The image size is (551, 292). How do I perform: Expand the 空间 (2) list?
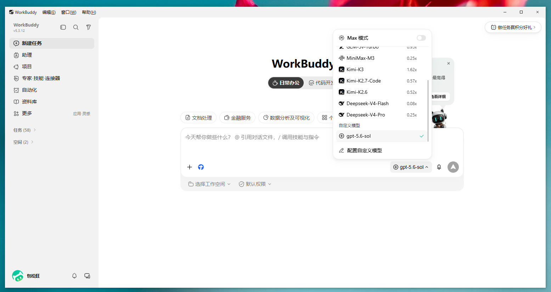click(23, 142)
